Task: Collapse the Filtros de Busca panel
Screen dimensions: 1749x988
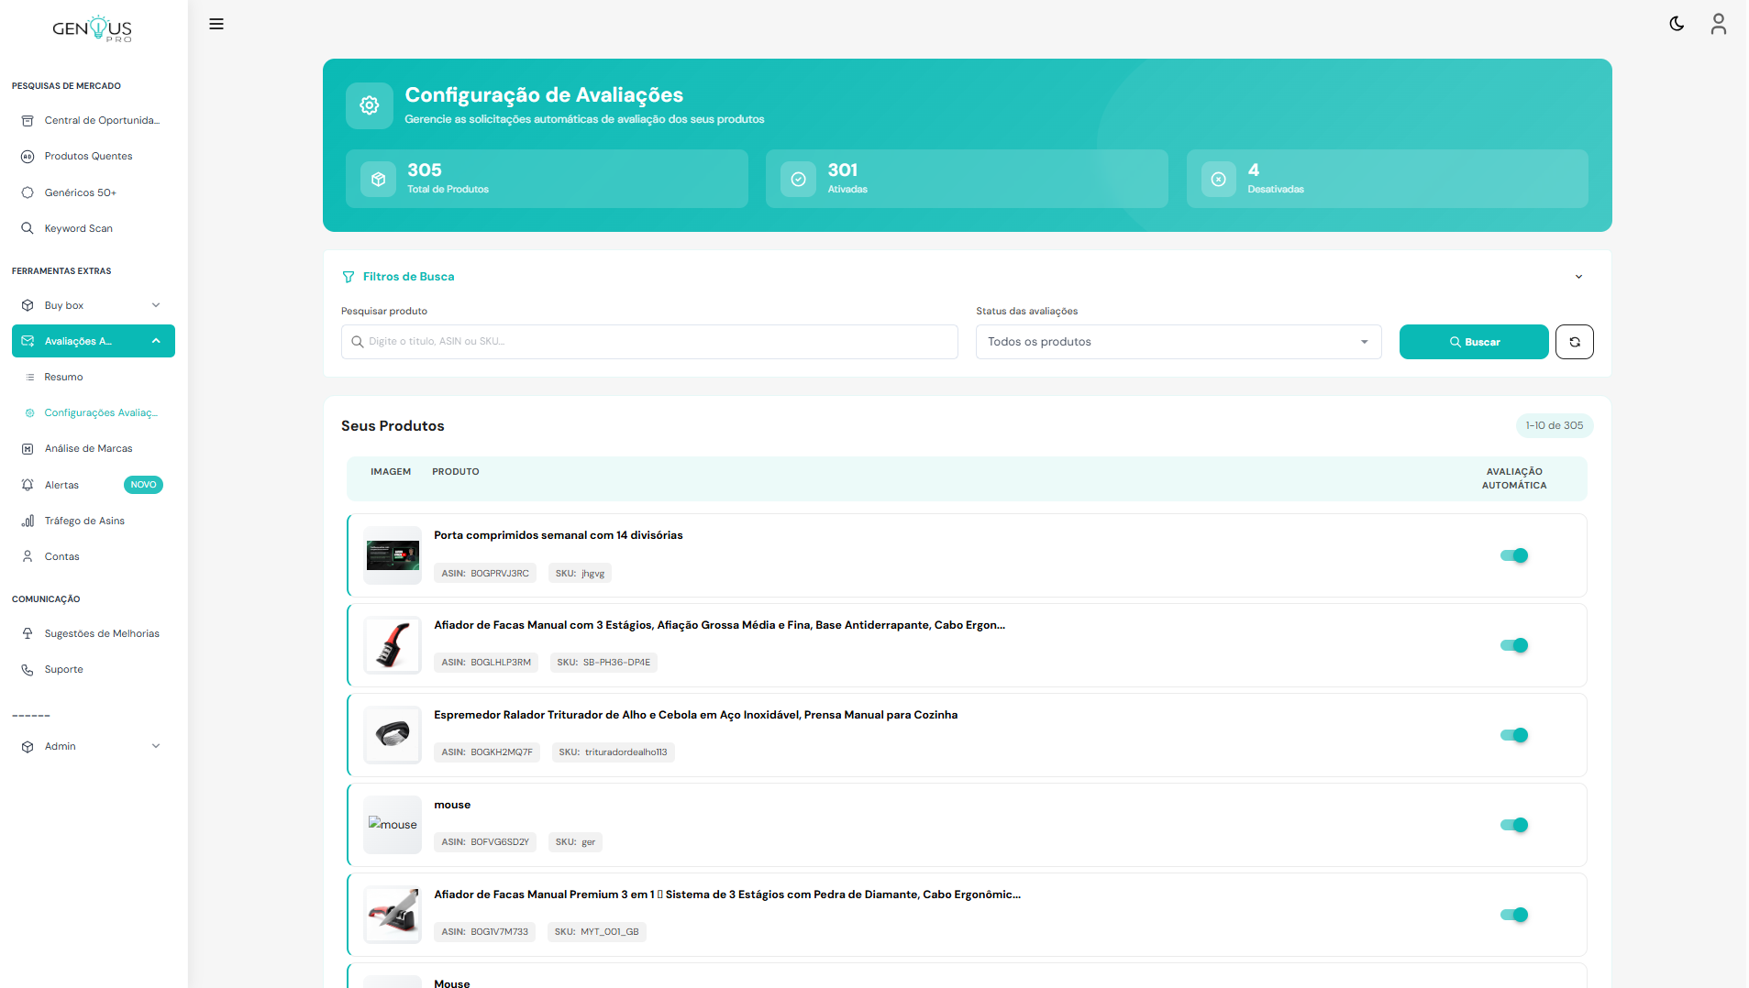Action: 1578,277
